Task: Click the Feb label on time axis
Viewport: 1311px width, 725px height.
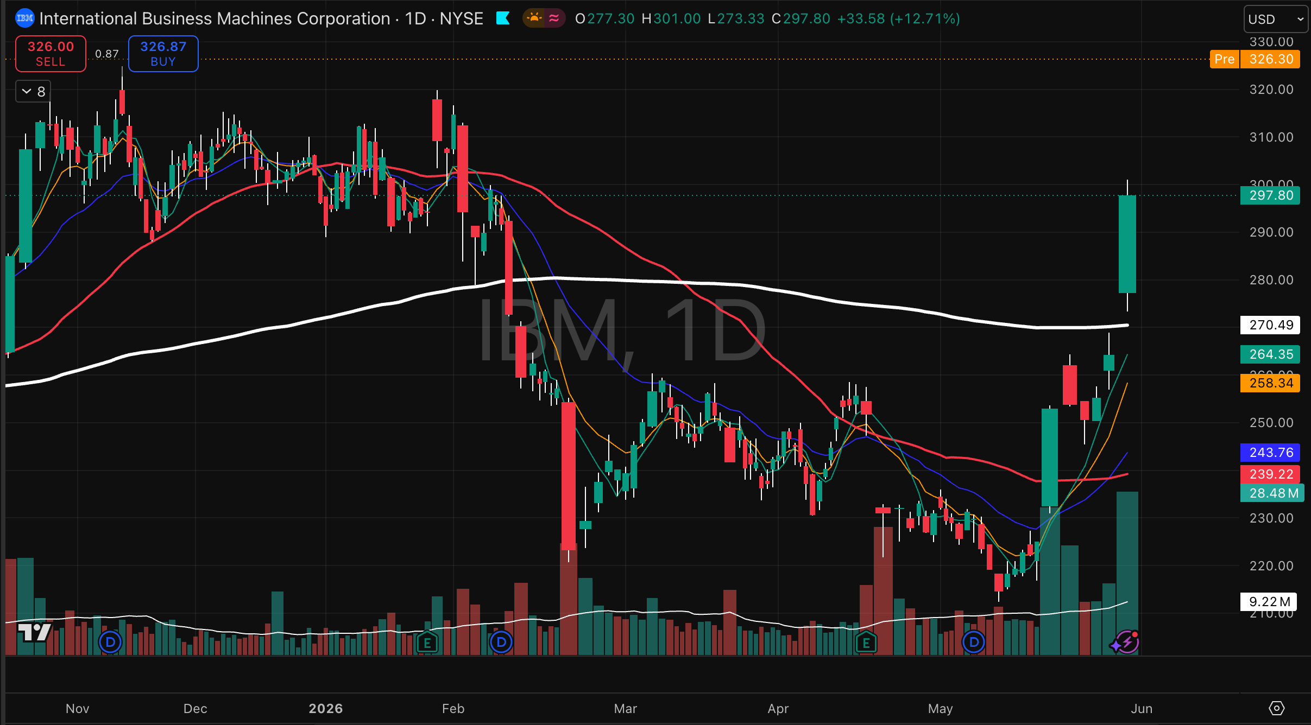Action: [453, 708]
